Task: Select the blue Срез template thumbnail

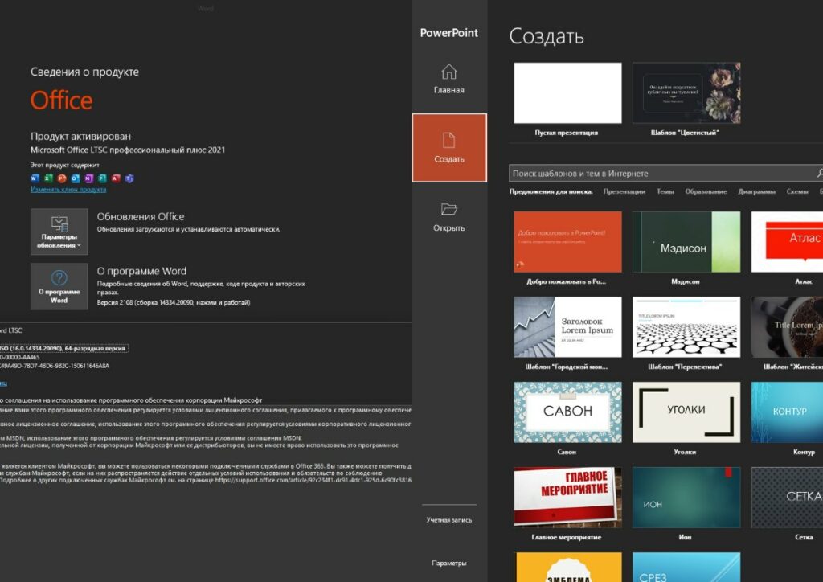Action: [x=686, y=567]
